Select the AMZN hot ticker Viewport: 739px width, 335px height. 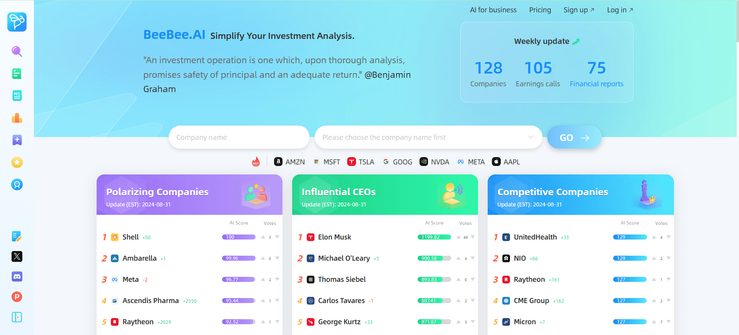(x=289, y=162)
